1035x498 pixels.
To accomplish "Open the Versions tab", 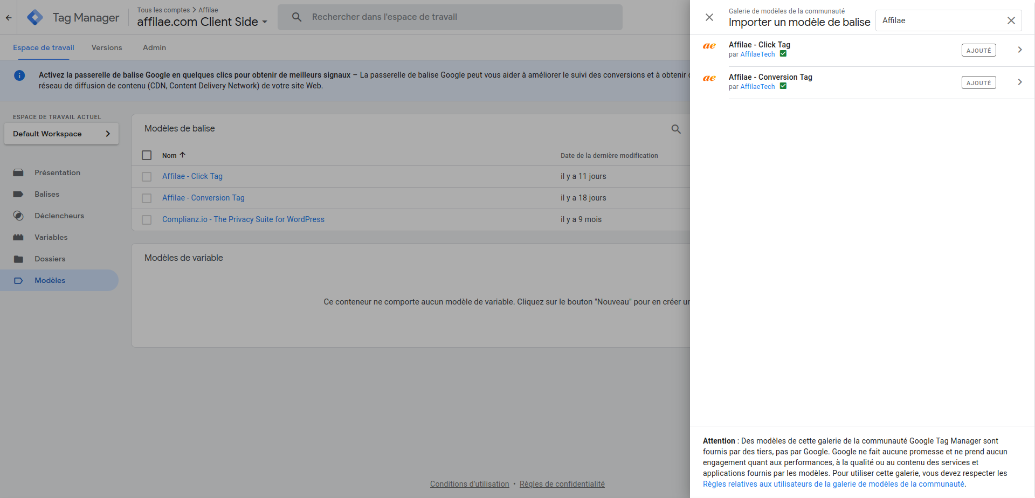I will (x=107, y=47).
